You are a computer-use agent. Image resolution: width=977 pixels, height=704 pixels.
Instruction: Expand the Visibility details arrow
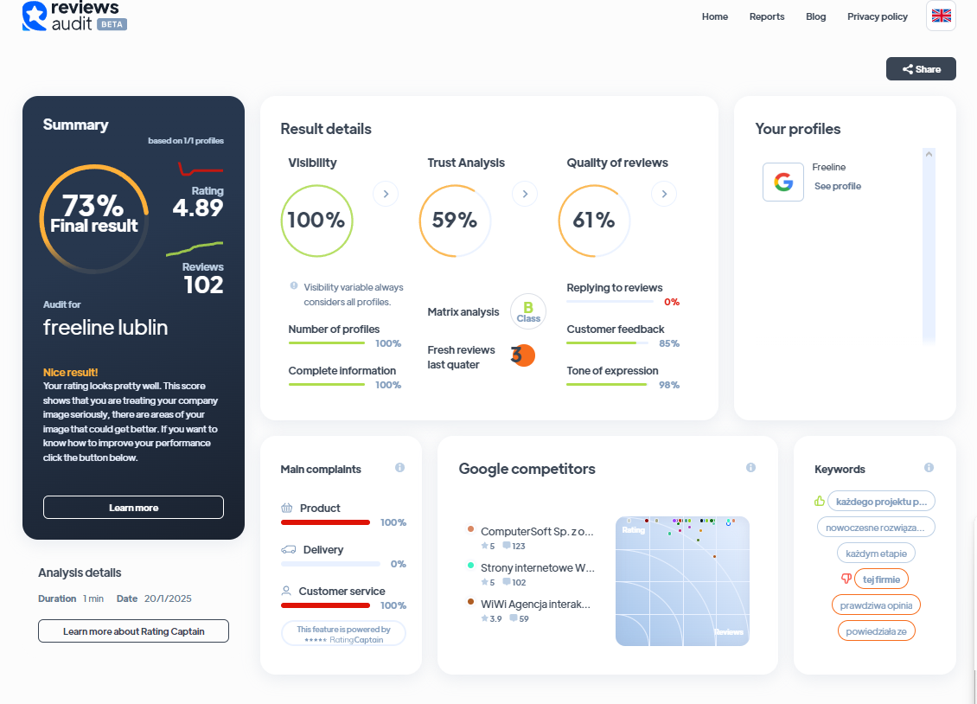(x=386, y=194)
